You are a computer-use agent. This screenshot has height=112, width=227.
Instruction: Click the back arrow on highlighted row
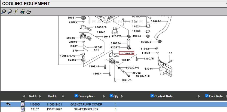[x=8, y=104]
